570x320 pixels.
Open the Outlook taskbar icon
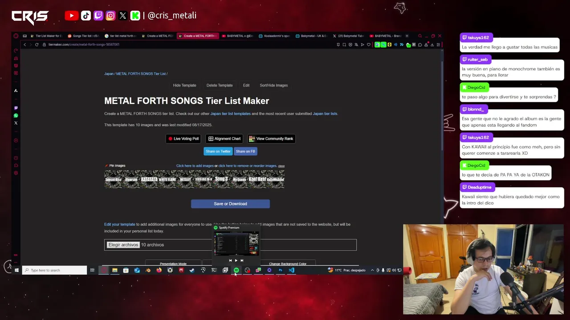pos(137,270)
